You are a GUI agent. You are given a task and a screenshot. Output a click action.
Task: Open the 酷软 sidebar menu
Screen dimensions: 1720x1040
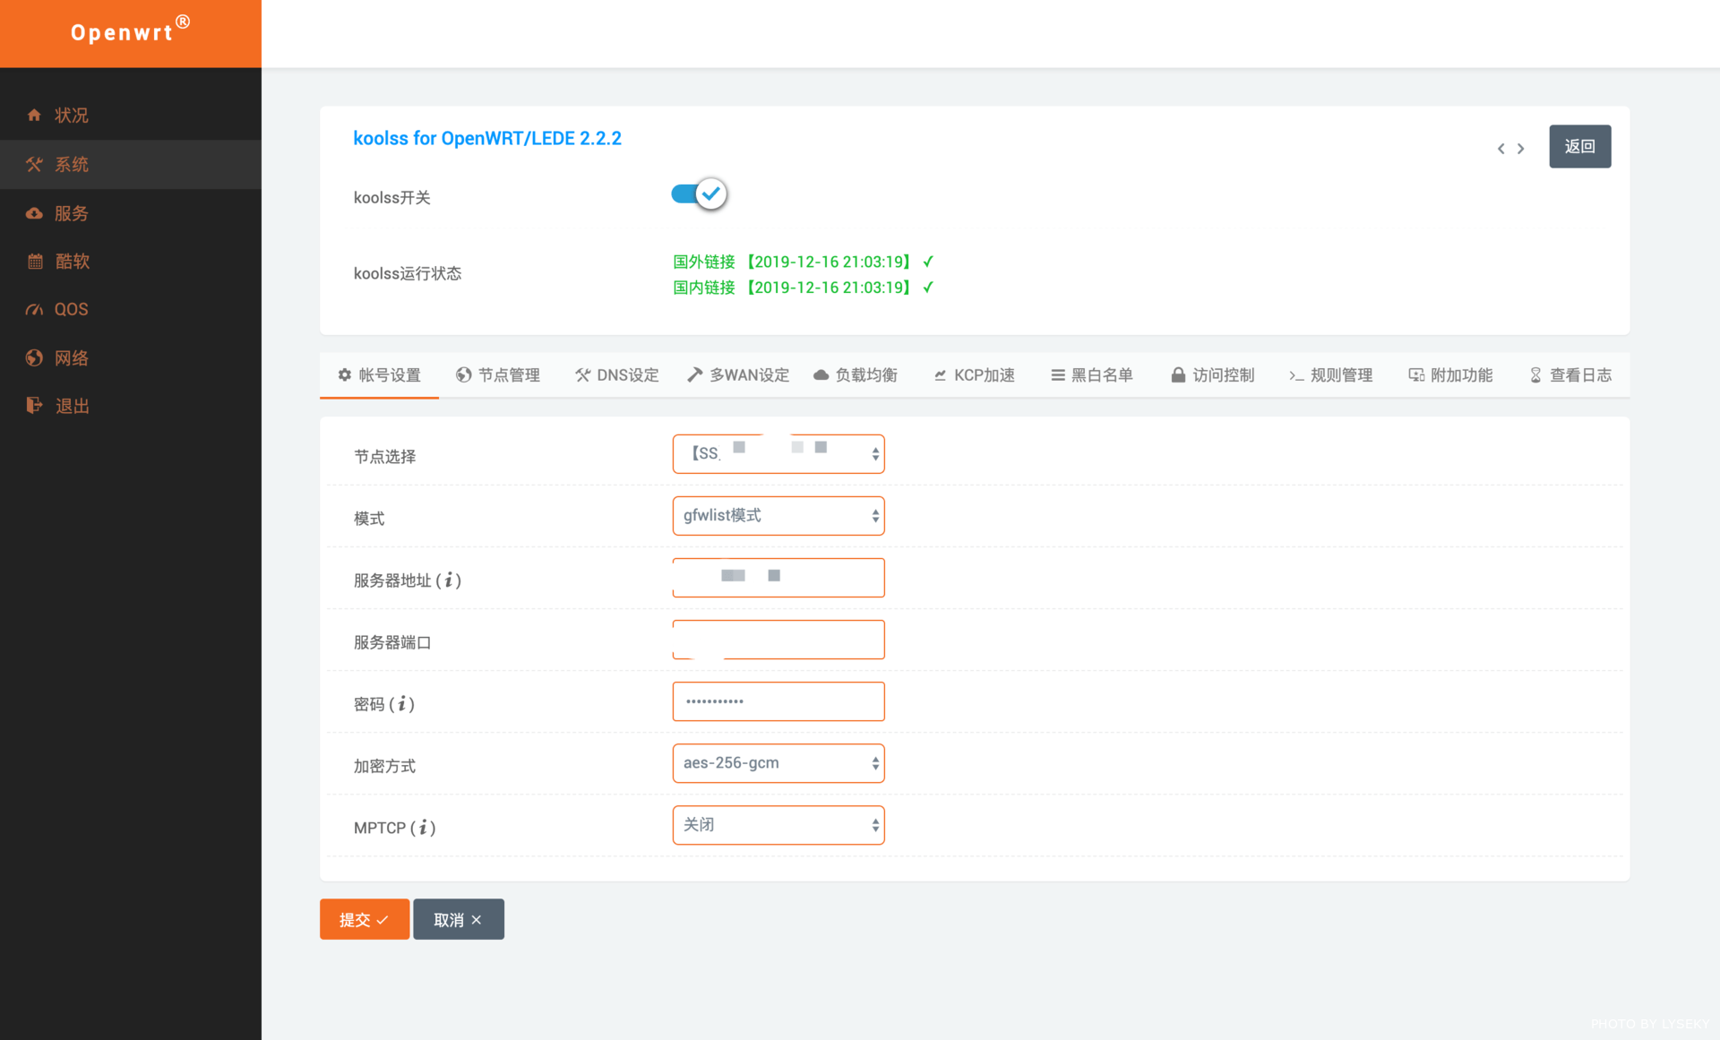[x=131, y=262]
